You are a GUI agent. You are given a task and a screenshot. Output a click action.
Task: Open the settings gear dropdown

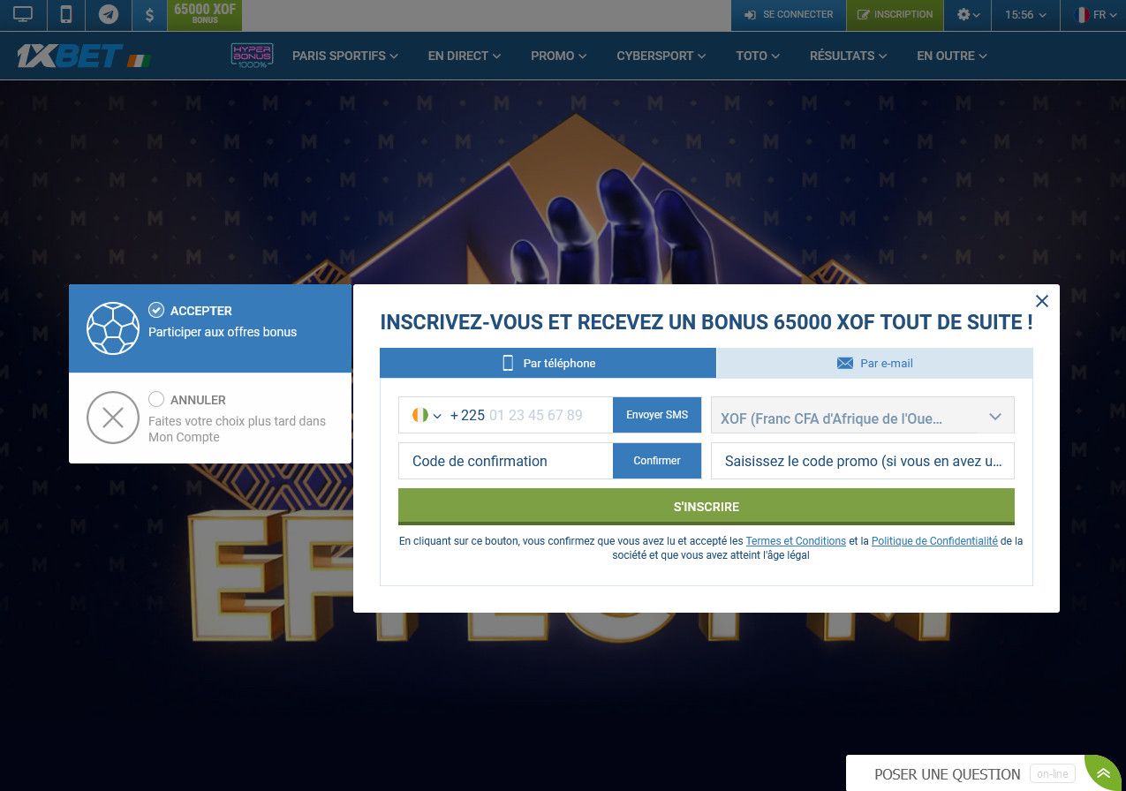coord(968,15)
